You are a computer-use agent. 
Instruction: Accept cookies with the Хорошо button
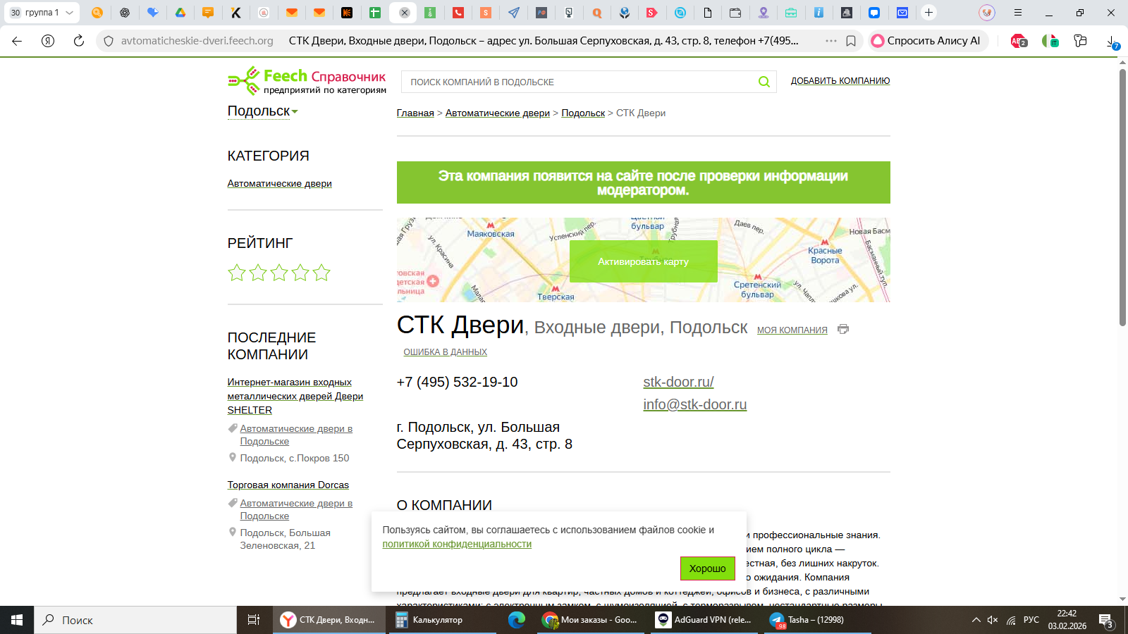click(707, 568)
